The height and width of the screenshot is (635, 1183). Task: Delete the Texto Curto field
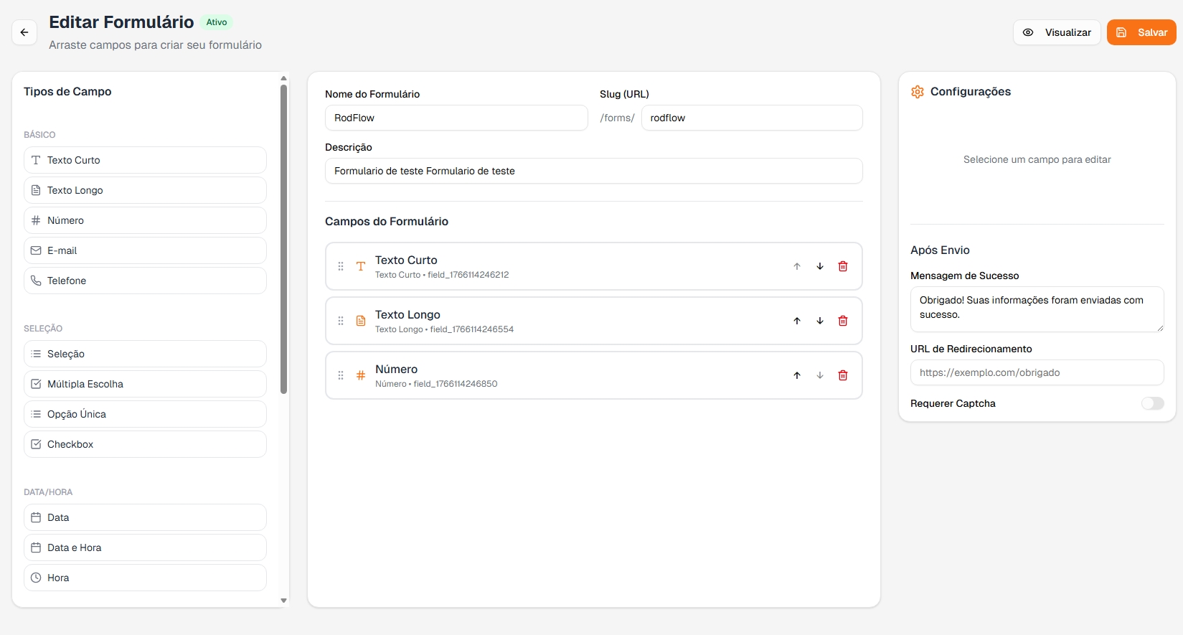tap(843, 266)
